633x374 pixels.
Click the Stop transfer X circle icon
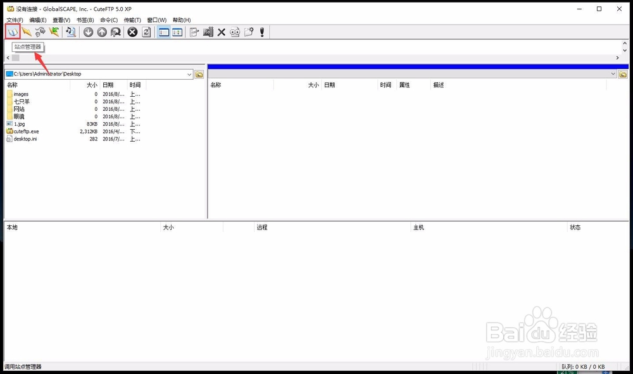pyautogui.click(x=132, y=32)
